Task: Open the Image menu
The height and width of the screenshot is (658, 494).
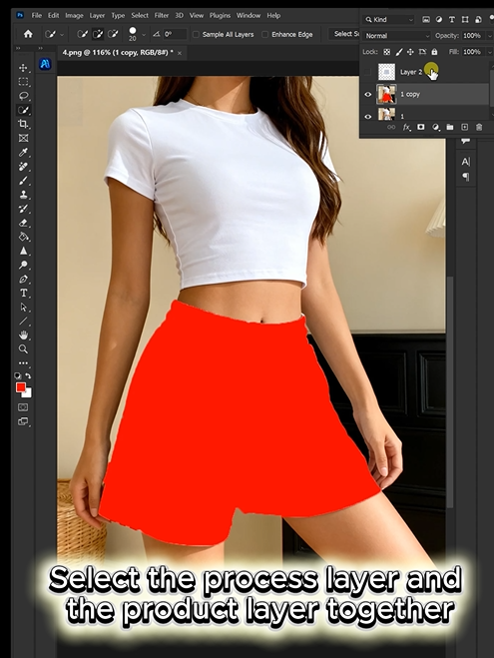Action: (74, 16)
